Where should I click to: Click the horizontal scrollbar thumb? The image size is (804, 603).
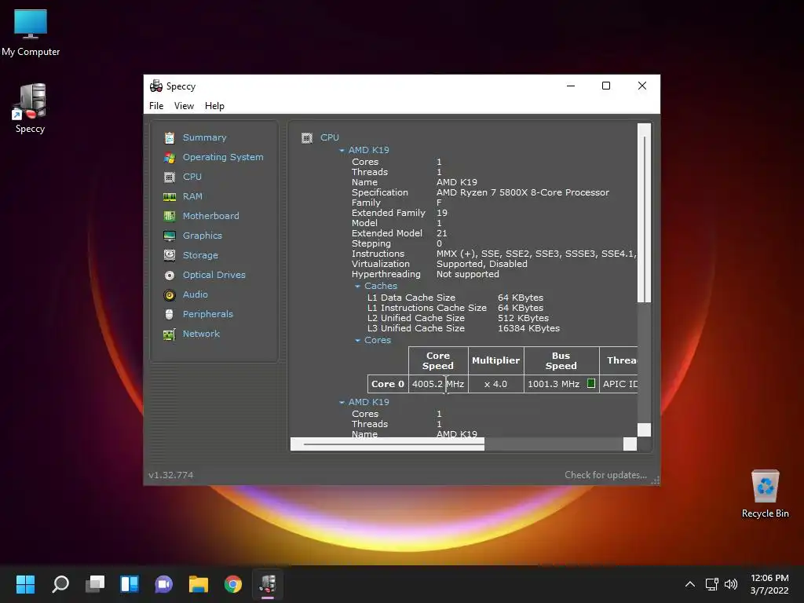[x=394, y=444]
